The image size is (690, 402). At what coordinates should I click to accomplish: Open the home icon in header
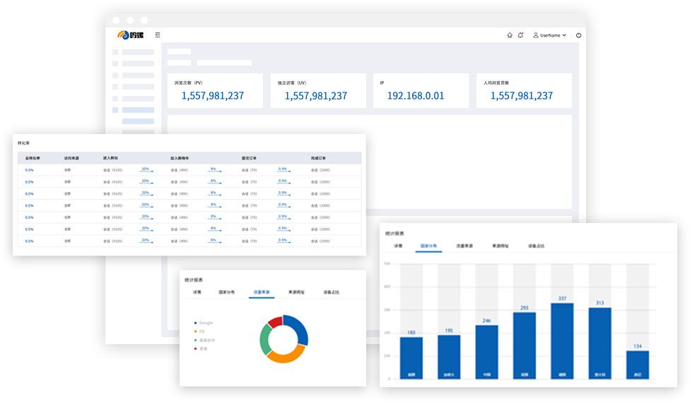tap(510, 35)
